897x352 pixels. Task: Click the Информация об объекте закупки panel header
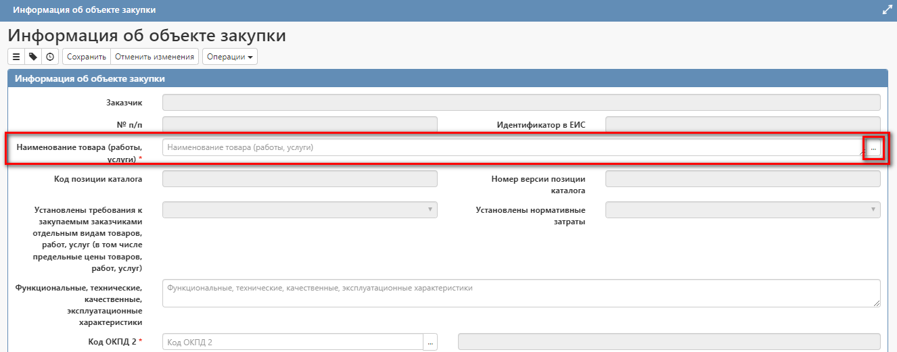pyautogui.click(x=447, y=79)
